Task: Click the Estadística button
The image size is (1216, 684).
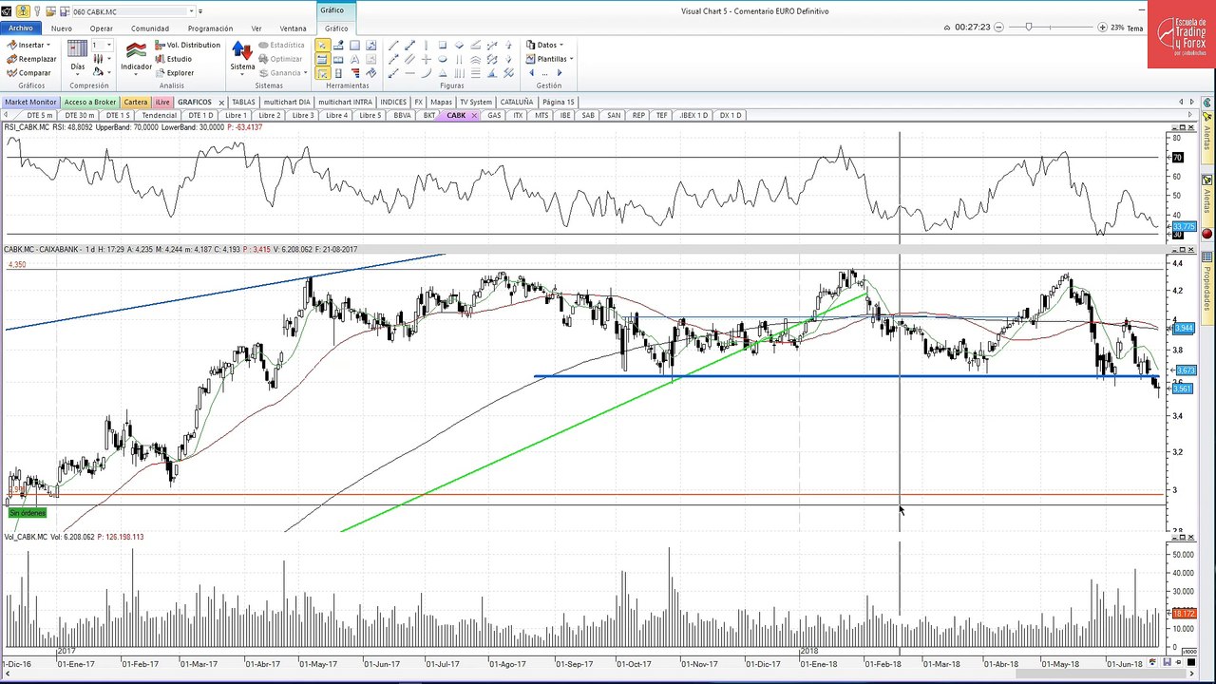Action: click(281, 45)
